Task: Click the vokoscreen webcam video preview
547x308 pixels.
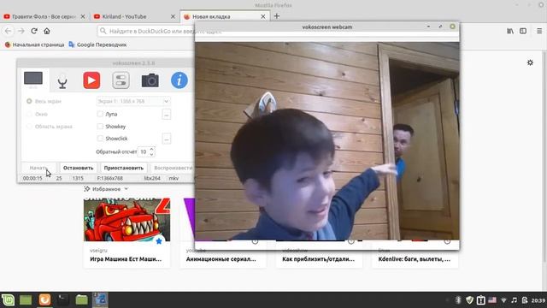Action: coord(326,141)
